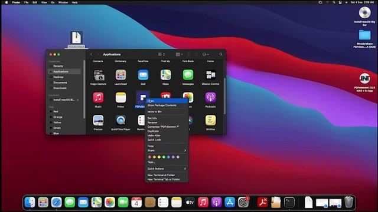The height and width of the screenshot is (212, 378).
Task: Select the Mission Control app icon
Action: [210, 75]
